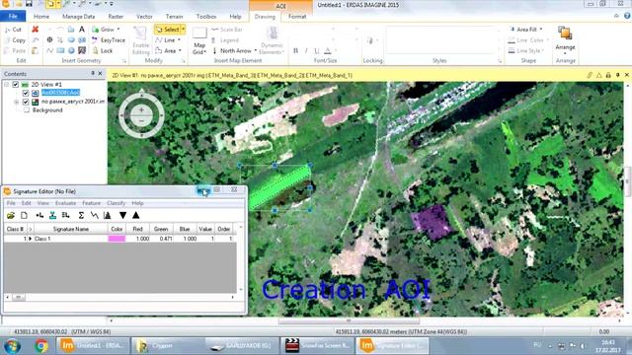Click the Color column header
632x355 pixels.
[117, 229]
